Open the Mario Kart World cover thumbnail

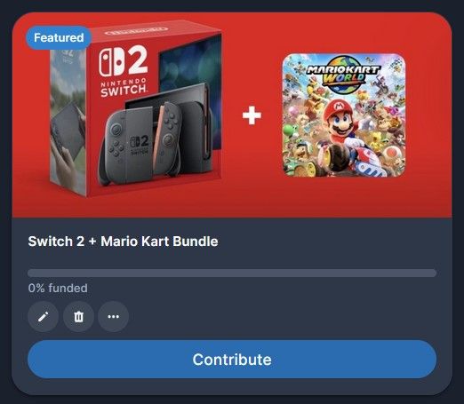point(344,115)
